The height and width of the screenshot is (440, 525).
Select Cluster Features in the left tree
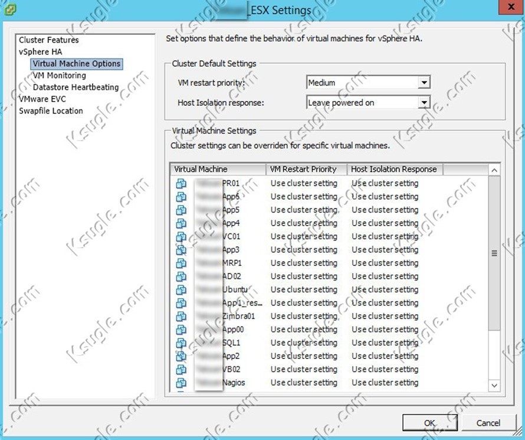coord(49,40)
